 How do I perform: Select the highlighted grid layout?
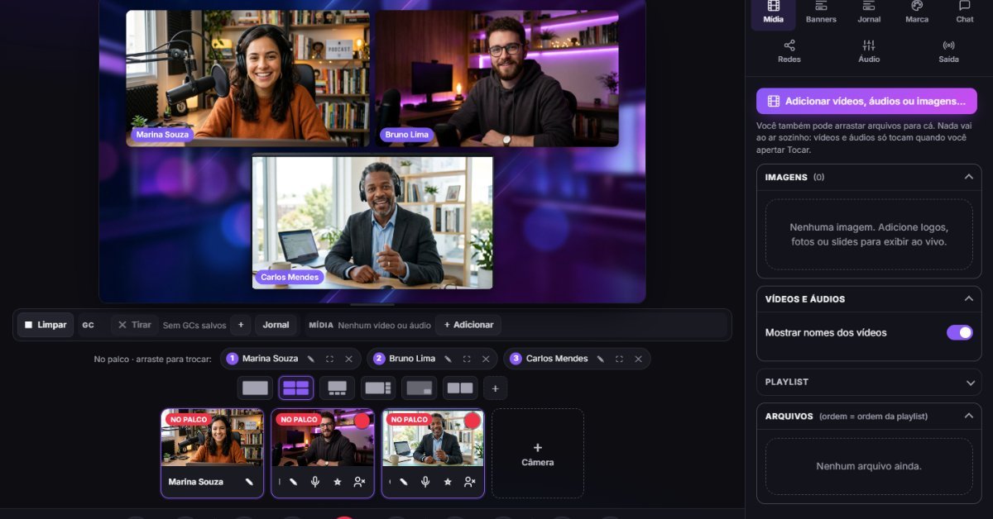click(295, 388)
